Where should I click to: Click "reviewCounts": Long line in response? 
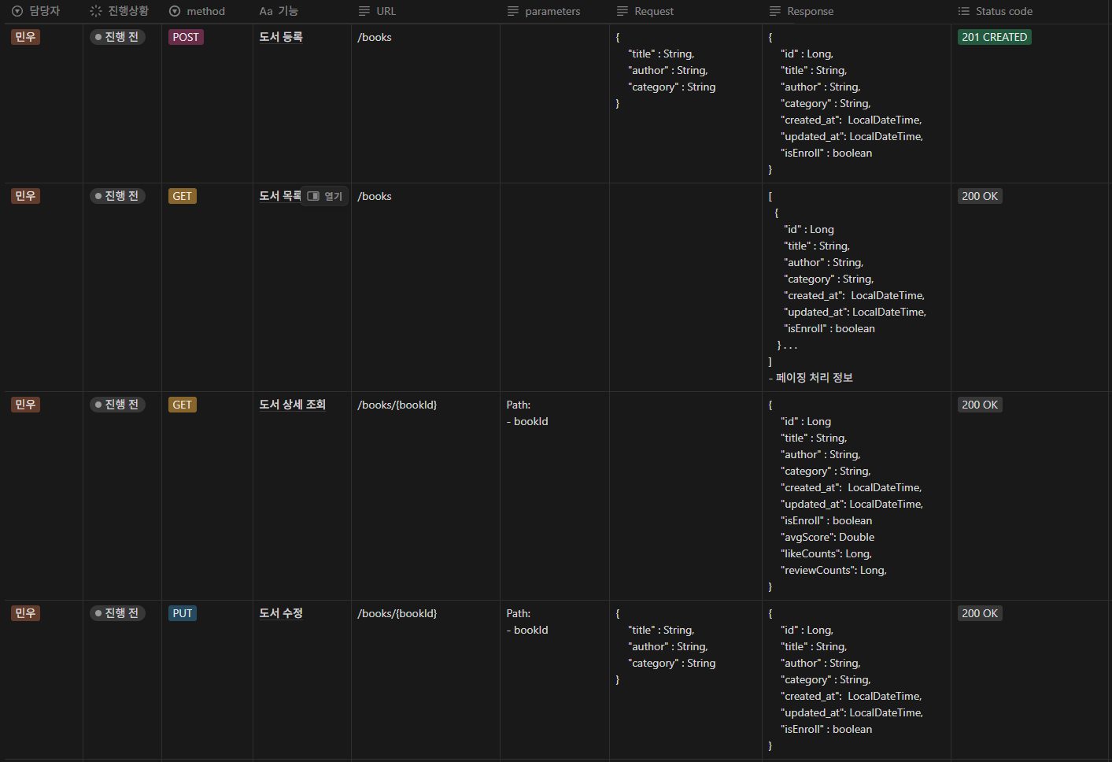833,570
